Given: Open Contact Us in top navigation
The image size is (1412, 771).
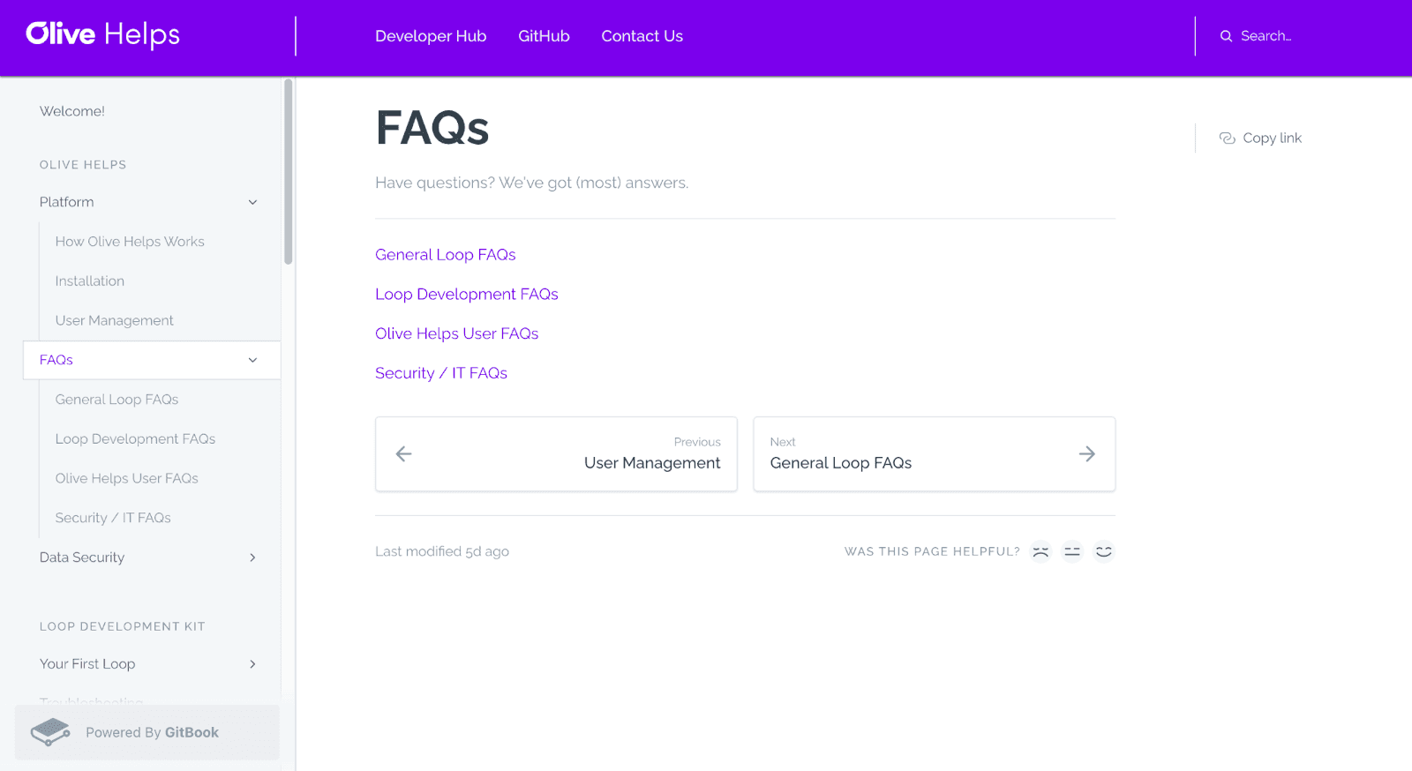Looking at the screenshot, I should point(642,36).
